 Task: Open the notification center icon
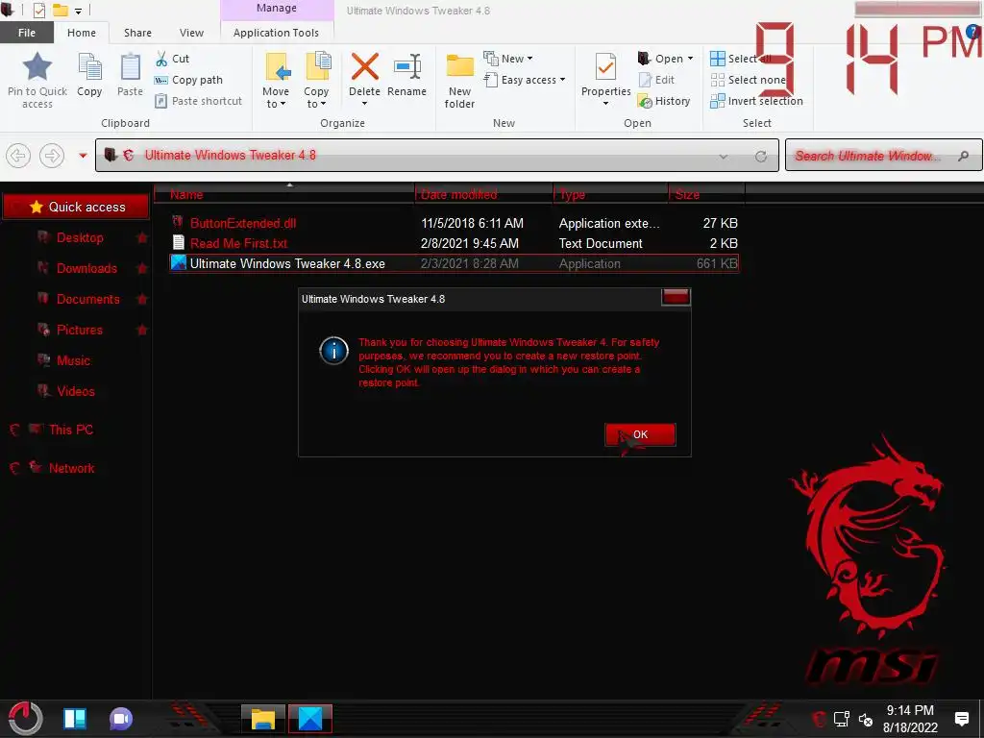click(x=961, y=719)
